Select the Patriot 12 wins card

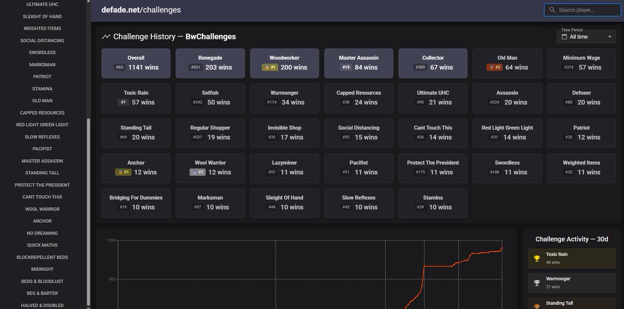(581, 133)
